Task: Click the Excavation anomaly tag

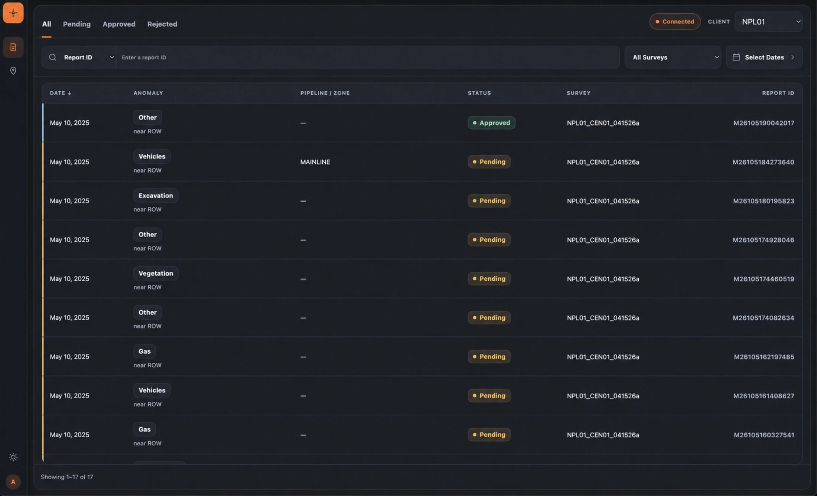Action: 156,195
